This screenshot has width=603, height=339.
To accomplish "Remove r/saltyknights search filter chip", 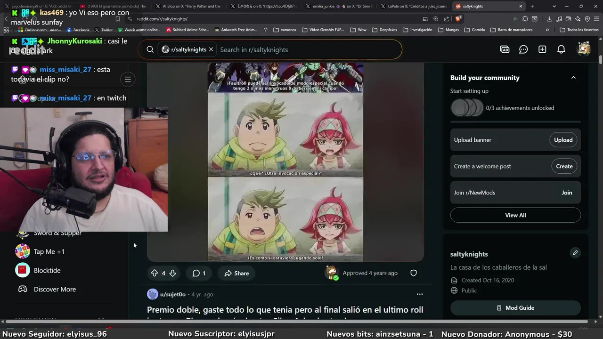I will pyautogui.click(x=211, y=49).
